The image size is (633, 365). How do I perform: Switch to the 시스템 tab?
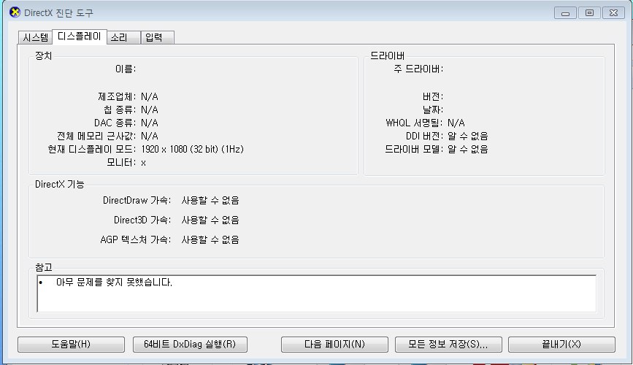click(36, 37)
